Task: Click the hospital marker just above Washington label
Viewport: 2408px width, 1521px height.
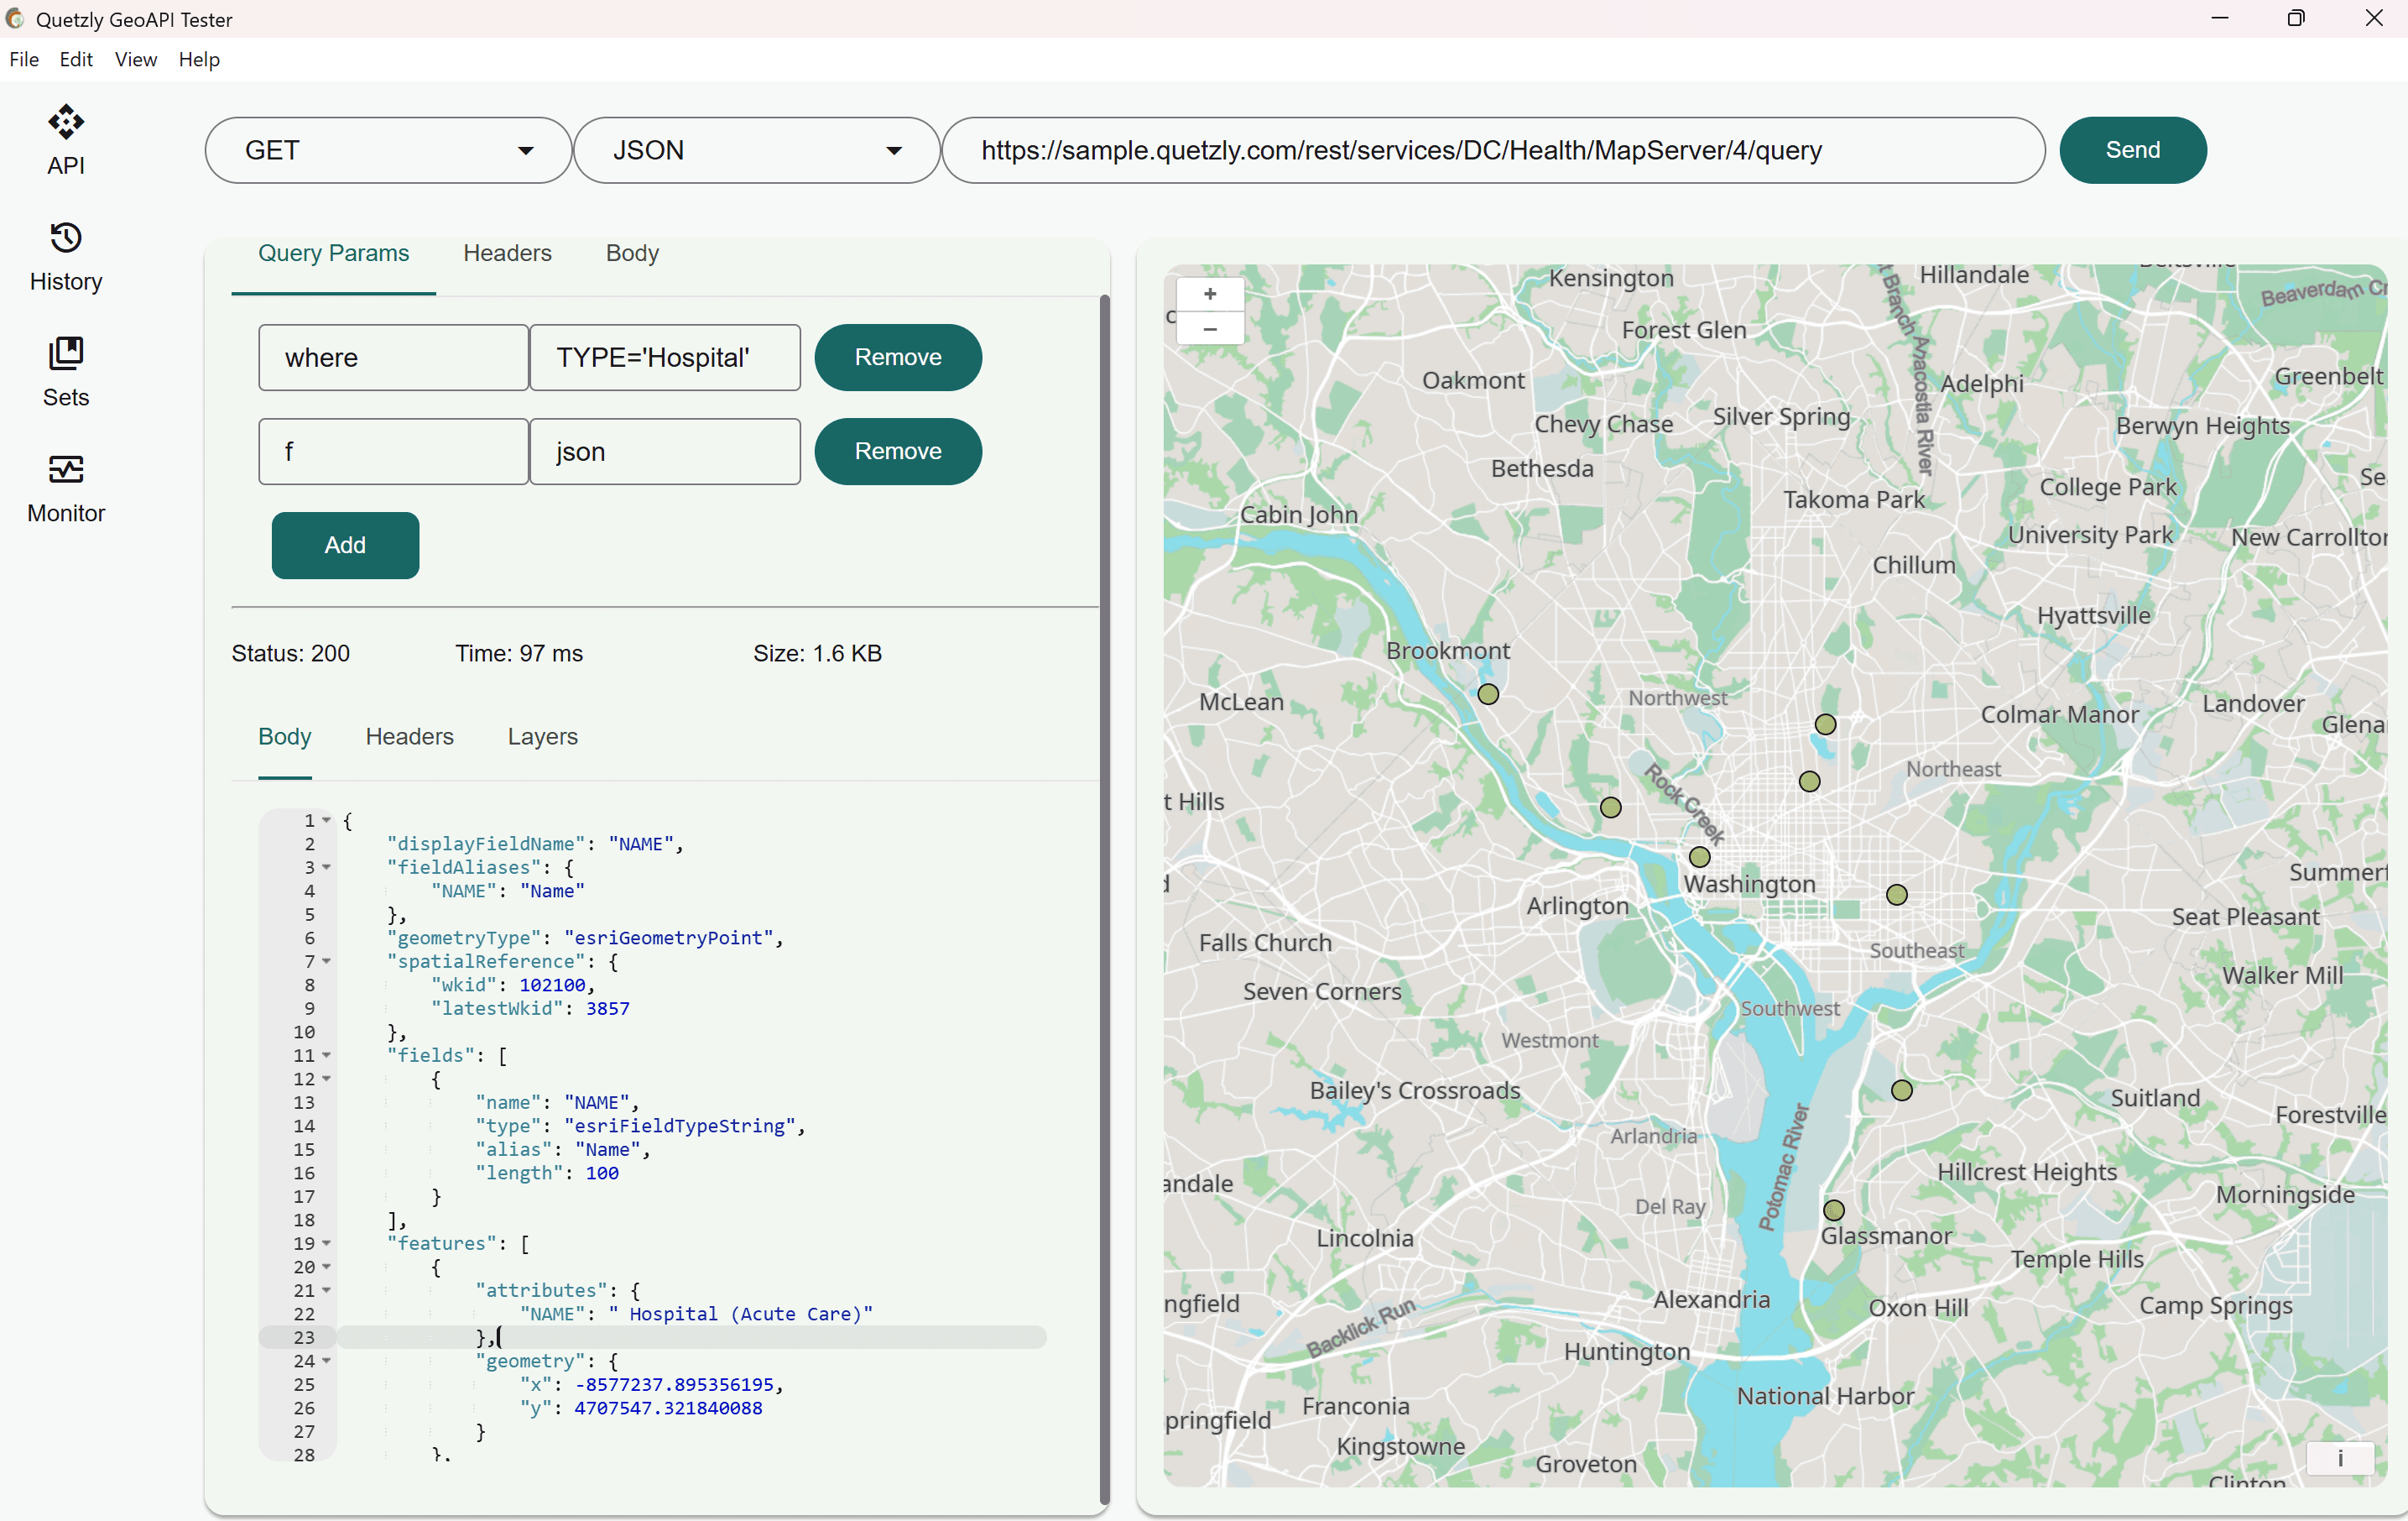Action: [x=1700, y=856]
